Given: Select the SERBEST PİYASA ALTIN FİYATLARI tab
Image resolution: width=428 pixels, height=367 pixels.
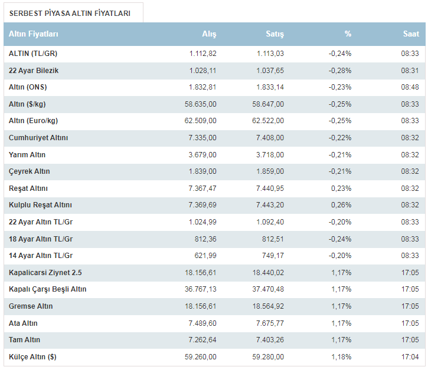Looking at the screenshot, I should [x=73, y=13].
